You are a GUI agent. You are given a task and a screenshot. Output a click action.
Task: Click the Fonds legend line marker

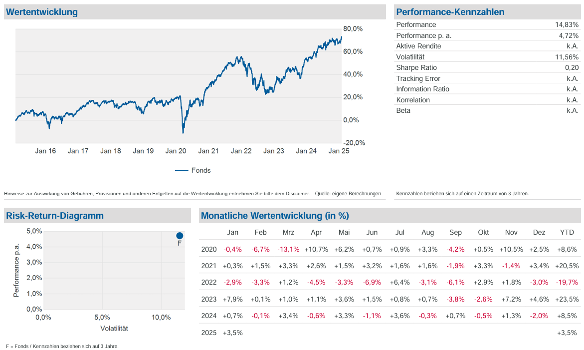tap(181, 171)
